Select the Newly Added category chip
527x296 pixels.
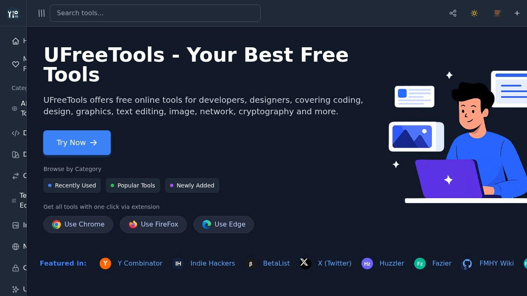(192, 185)
